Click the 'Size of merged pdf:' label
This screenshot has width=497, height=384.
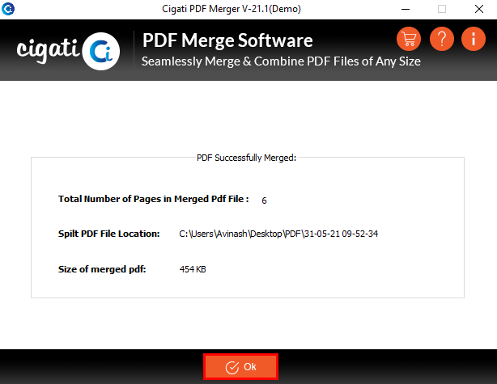[x=102, y=269]
